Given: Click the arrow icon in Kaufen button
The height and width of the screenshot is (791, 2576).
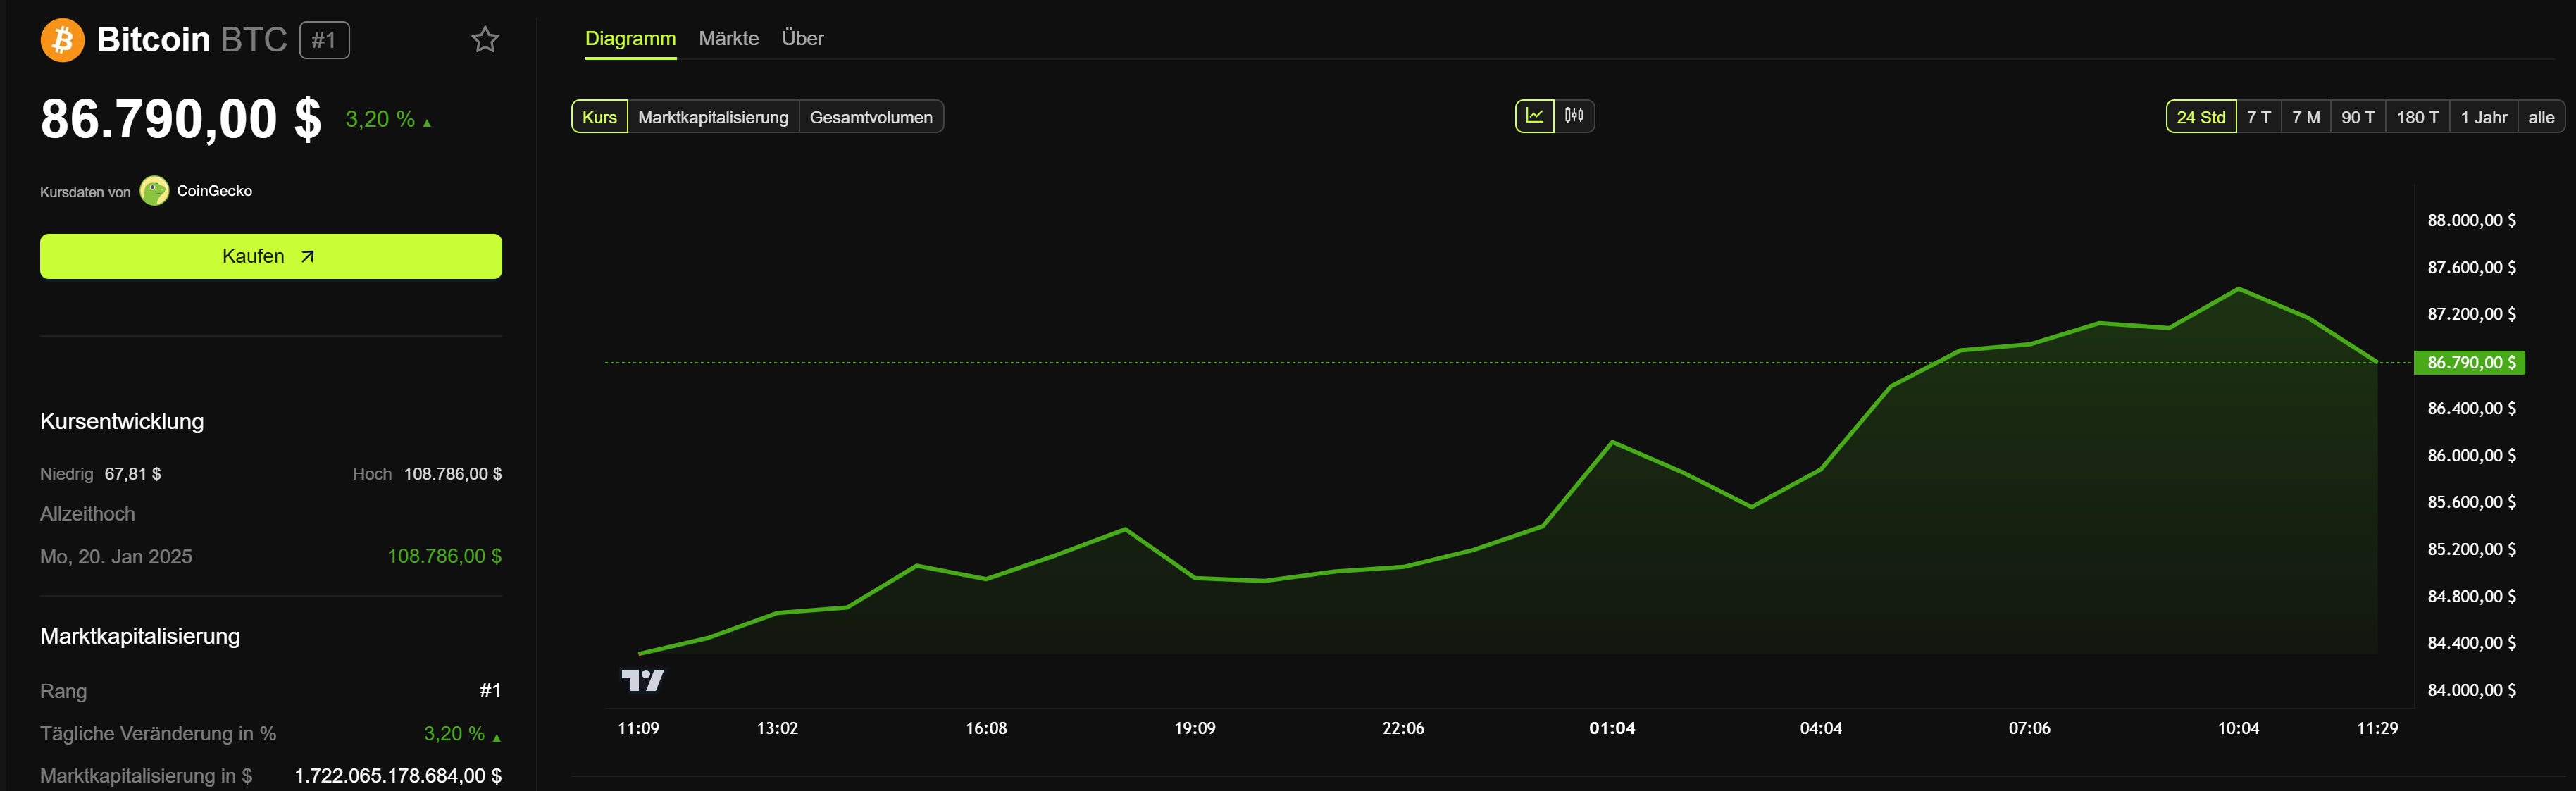Looking at the screenshot, I should pyautogui.click(x=308, y=257).
